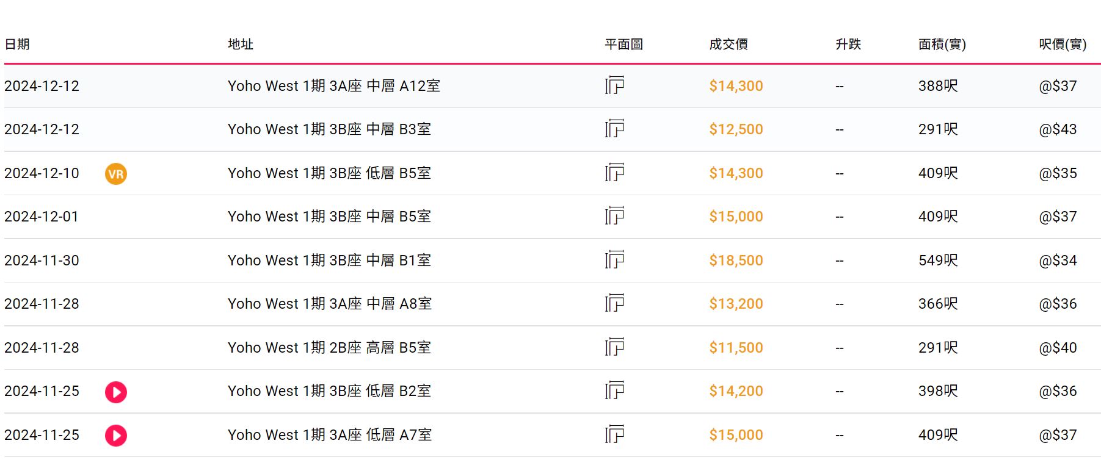Play video for 3B座 低層 B2室 listing
This screenshot has height=471, width=1101.
pyautogui.click(x=116, y=392)
